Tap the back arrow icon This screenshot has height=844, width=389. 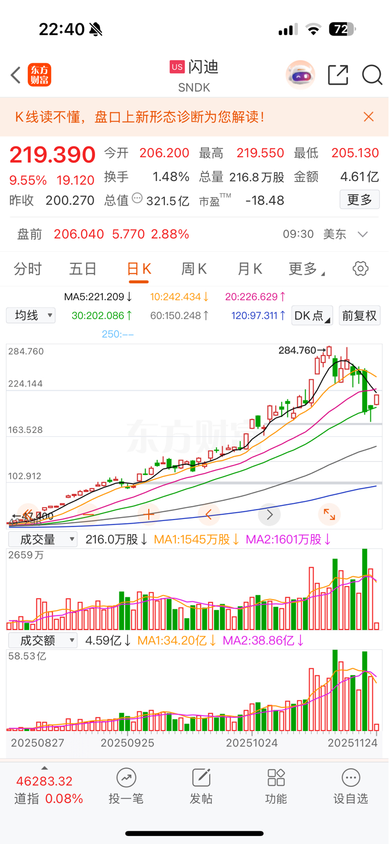pyautogui.click(x=16, y=75)
